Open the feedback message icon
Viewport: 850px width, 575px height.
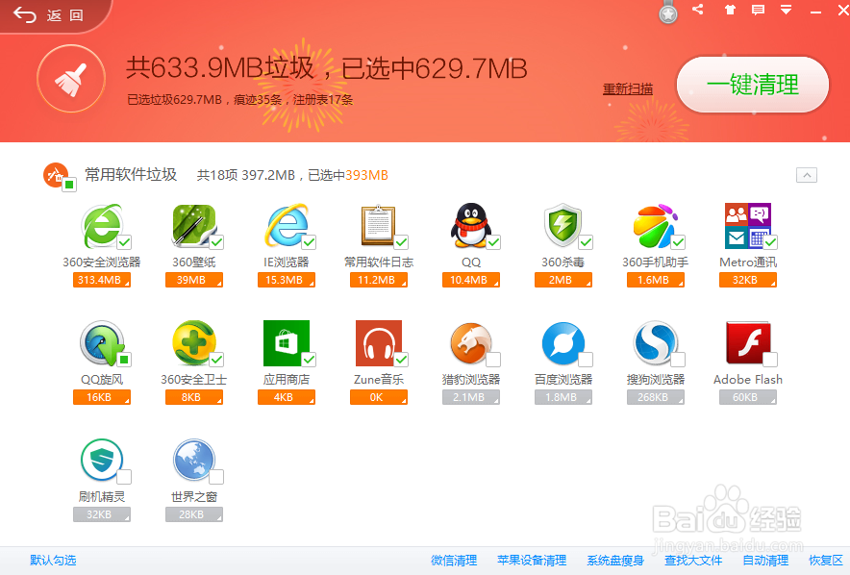(758, 10)
